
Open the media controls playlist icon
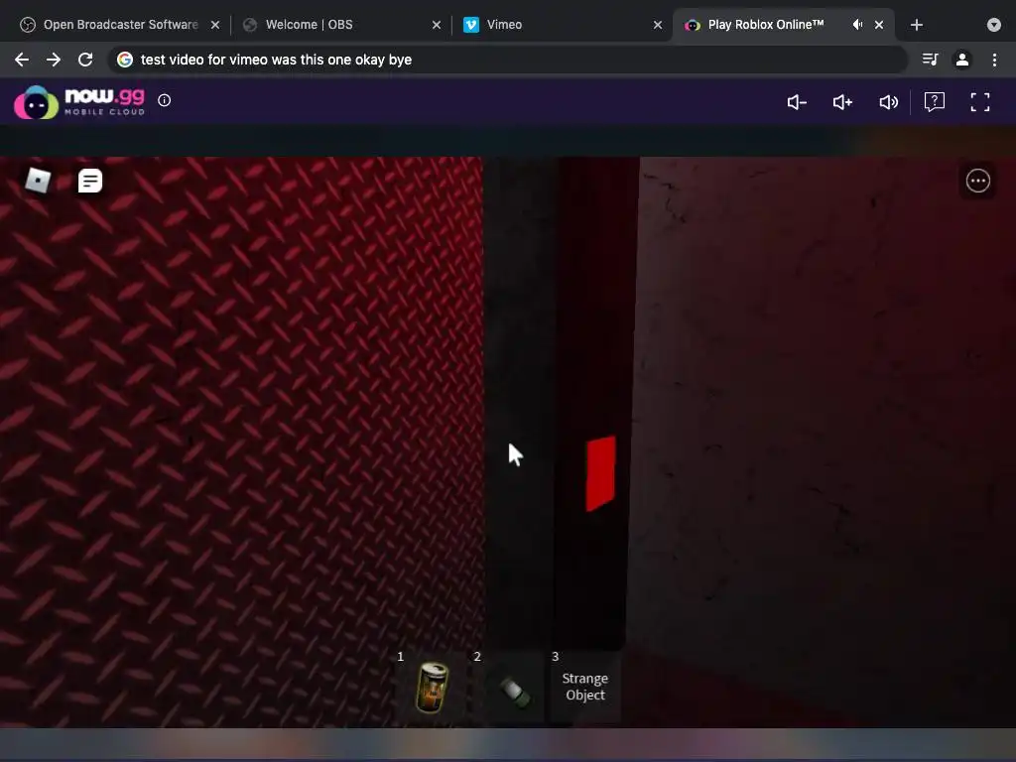(930, 60)
